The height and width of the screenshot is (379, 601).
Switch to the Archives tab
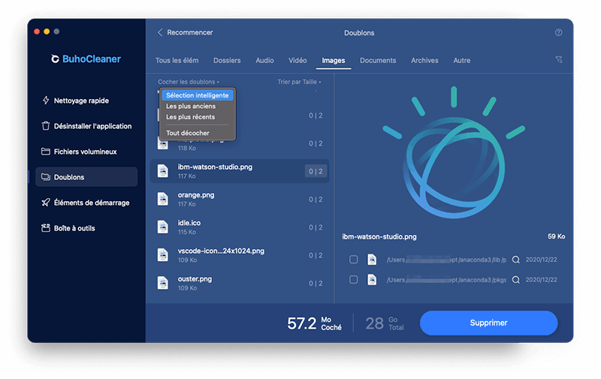pyautogui.click(x=424, y=61)
